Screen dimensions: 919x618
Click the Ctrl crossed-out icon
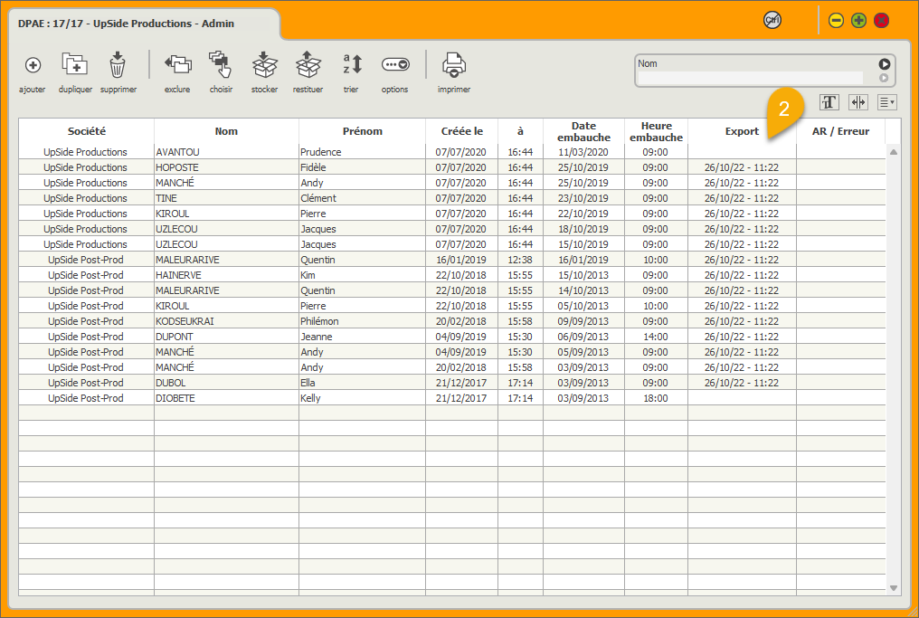[772, 21]
